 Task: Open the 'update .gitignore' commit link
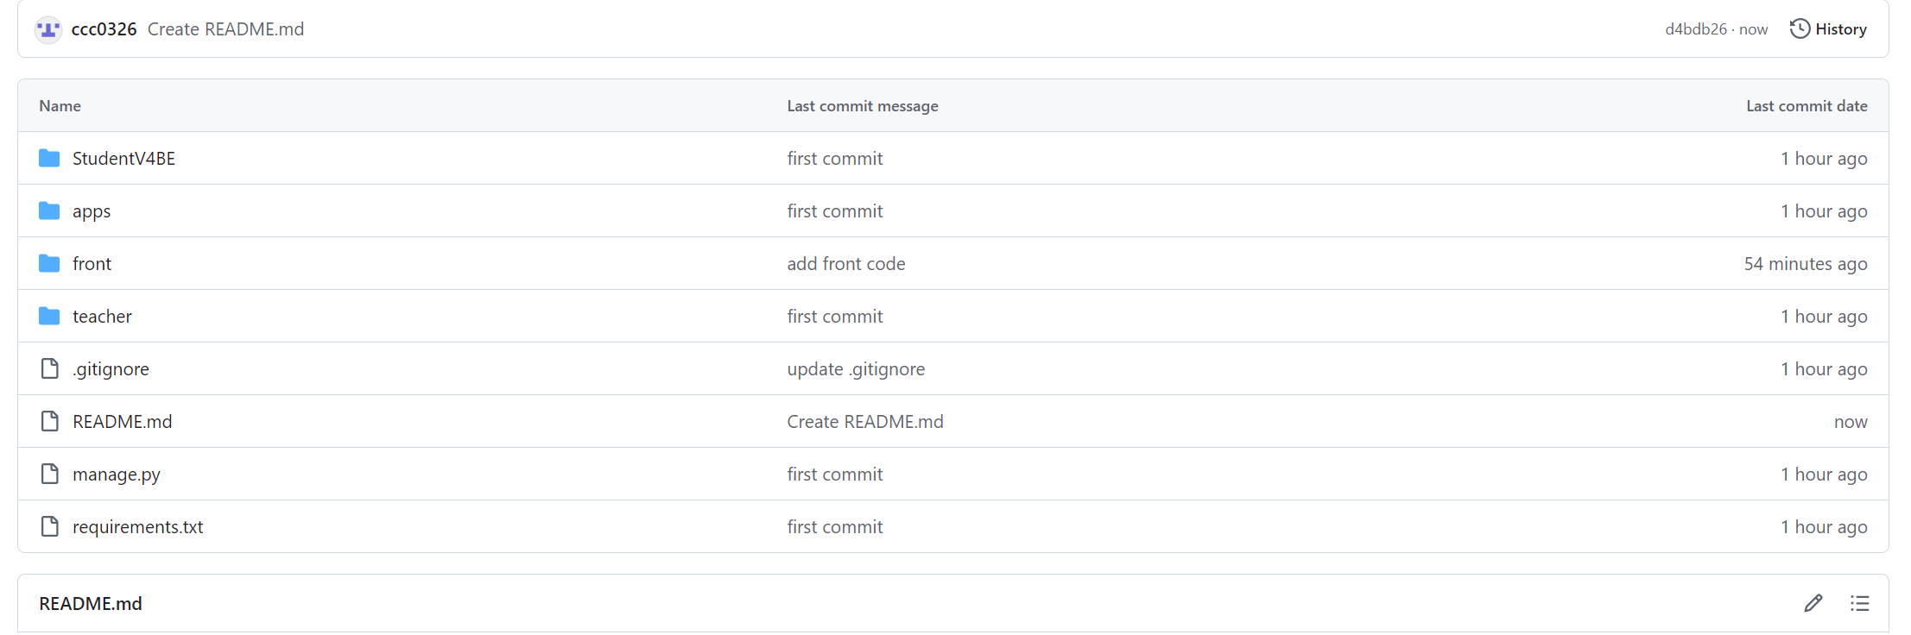(855, 369)
